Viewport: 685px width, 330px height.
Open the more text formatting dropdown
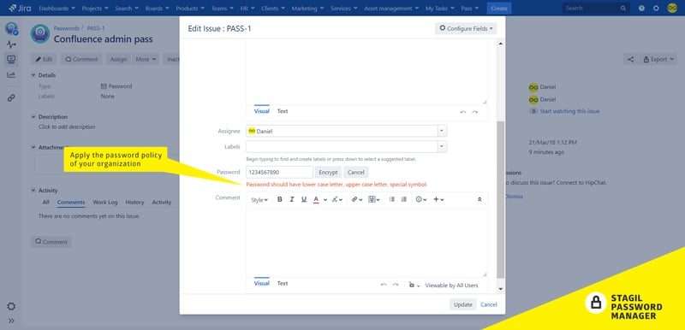coord(337,199)
